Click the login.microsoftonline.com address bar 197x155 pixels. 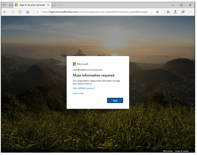[94, 12]
